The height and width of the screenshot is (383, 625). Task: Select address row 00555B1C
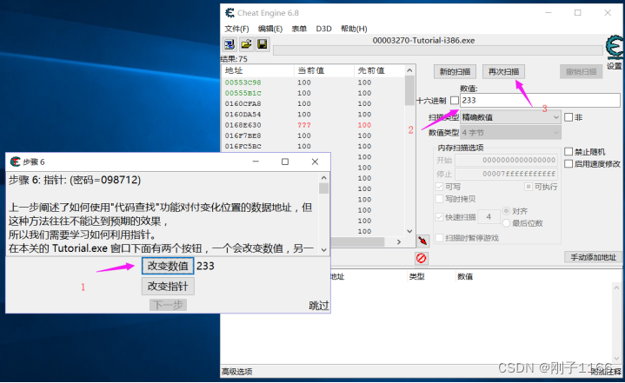pyautogui.click(x=313, y=93)
